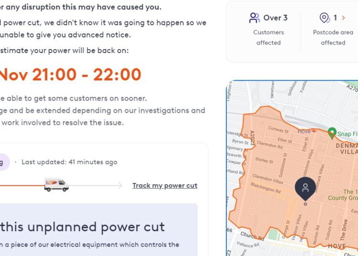Click the orange estimated restoration time text
Viewport: 358px width, 256px height.
tap(70, 75)
